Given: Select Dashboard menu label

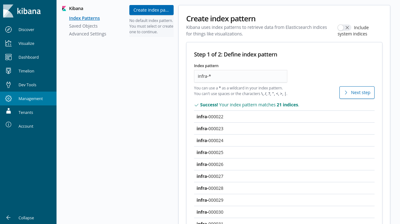Looking at the screenshot, I should click(x=29, y=57).
